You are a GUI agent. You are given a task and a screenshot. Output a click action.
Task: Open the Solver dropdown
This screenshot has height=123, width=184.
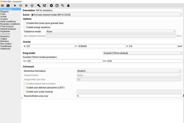[106, 15]
